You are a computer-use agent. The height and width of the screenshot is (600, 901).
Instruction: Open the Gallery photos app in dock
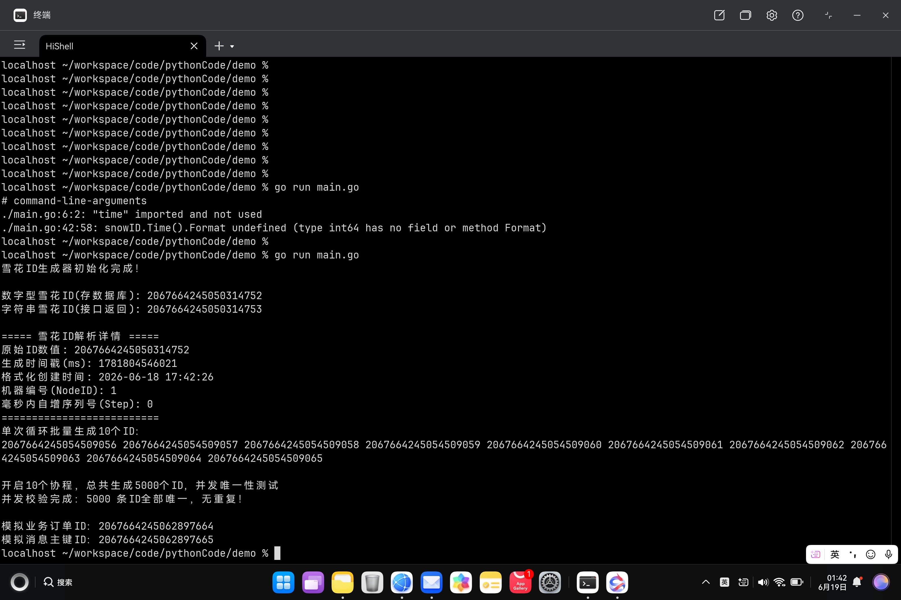[x=461, y=582]
